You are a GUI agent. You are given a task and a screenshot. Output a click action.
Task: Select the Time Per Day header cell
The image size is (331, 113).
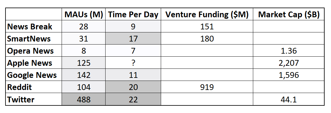tap(133, 14)
